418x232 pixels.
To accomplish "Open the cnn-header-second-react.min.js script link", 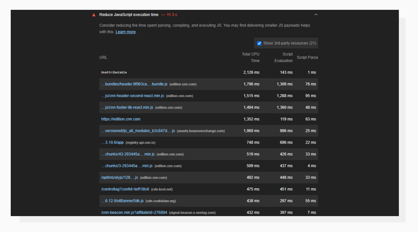I will 132,96.
